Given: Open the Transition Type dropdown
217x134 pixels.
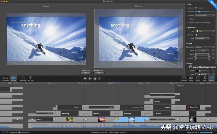Looking at the screenshot, I should (x=205, y=31).
